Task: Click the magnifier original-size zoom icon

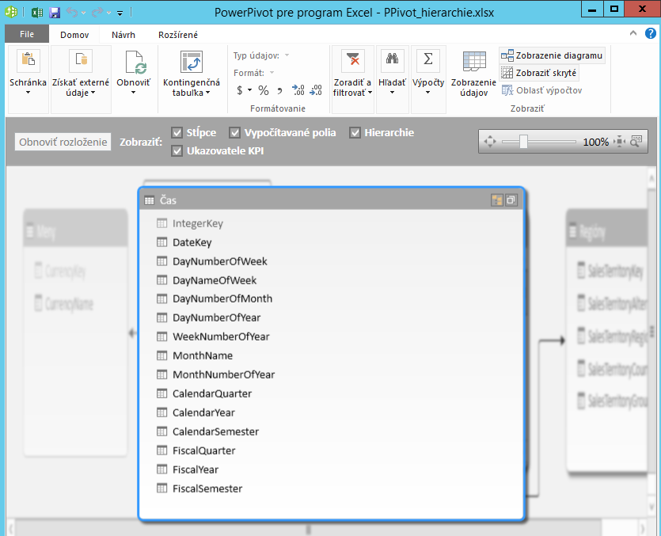Action: (x=636, y=141)
